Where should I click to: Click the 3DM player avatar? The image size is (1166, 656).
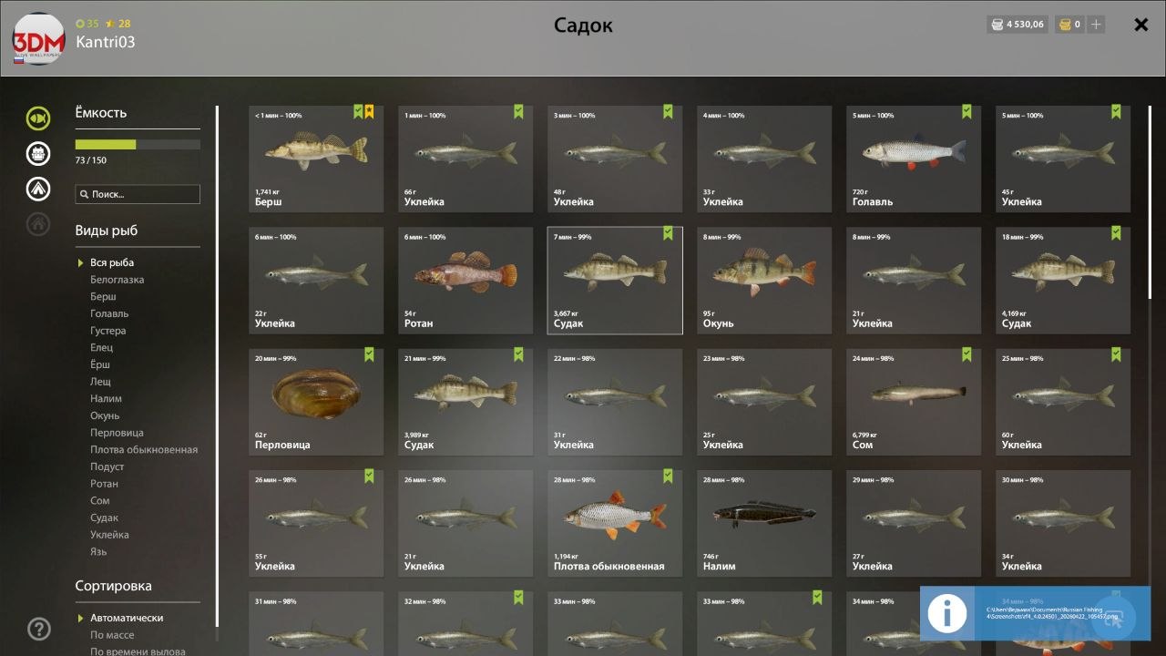coord(38,38)
